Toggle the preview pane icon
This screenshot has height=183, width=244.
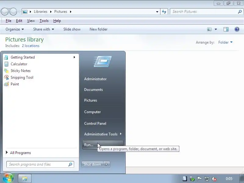point(226,29)
